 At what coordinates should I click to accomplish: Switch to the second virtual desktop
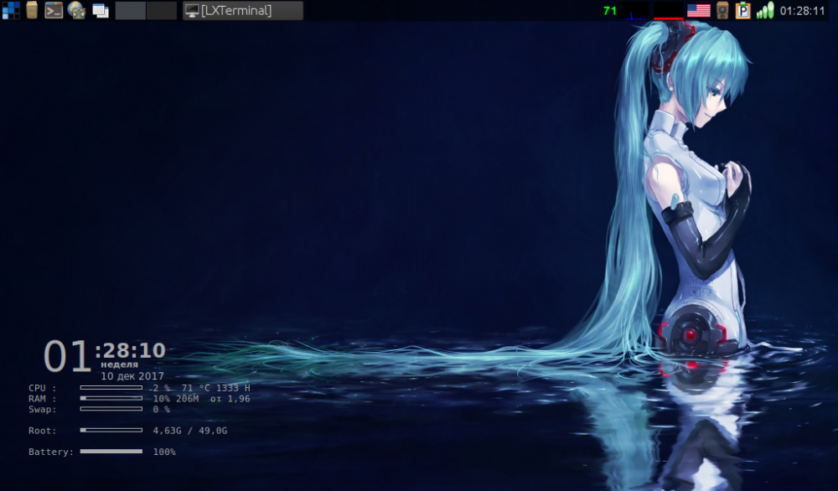pyautogui.click(x=162, y=10)
